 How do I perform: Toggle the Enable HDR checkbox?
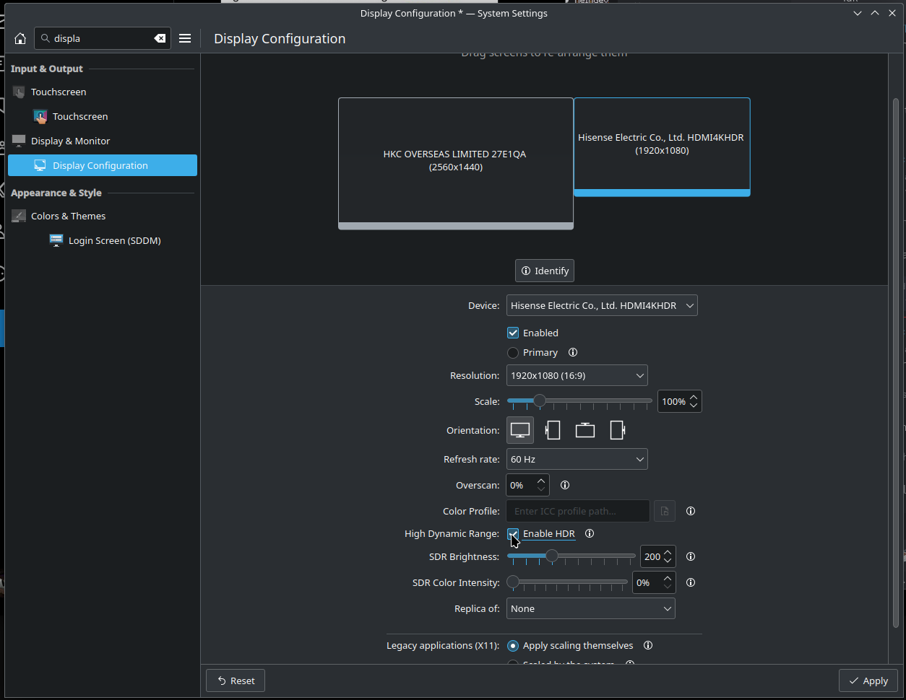(513, 533)
